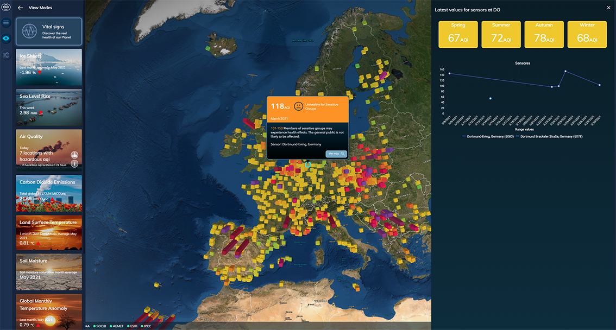Open the Sea Level Rise card

tap(49, 107)
